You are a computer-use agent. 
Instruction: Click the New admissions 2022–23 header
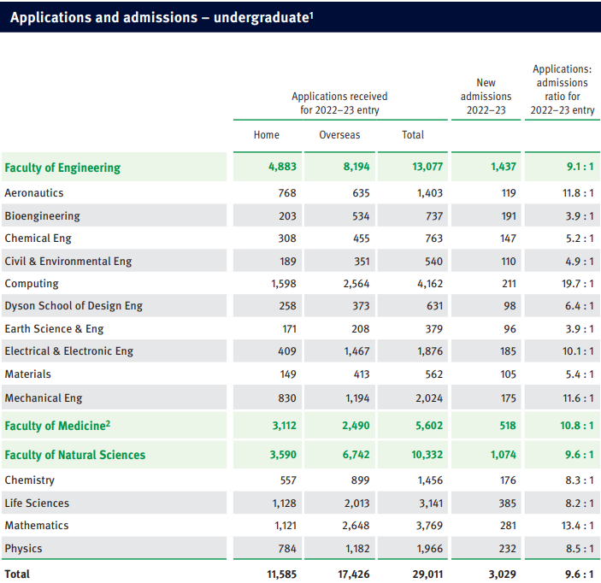tap(486, 97)
